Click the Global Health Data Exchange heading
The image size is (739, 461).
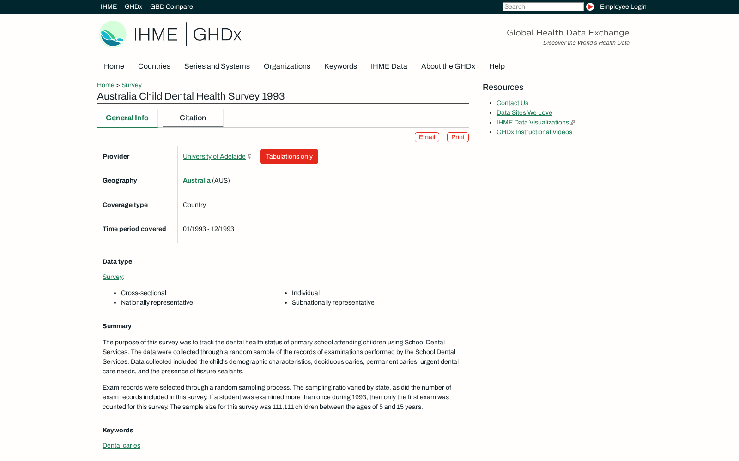(x=568, y=33)
